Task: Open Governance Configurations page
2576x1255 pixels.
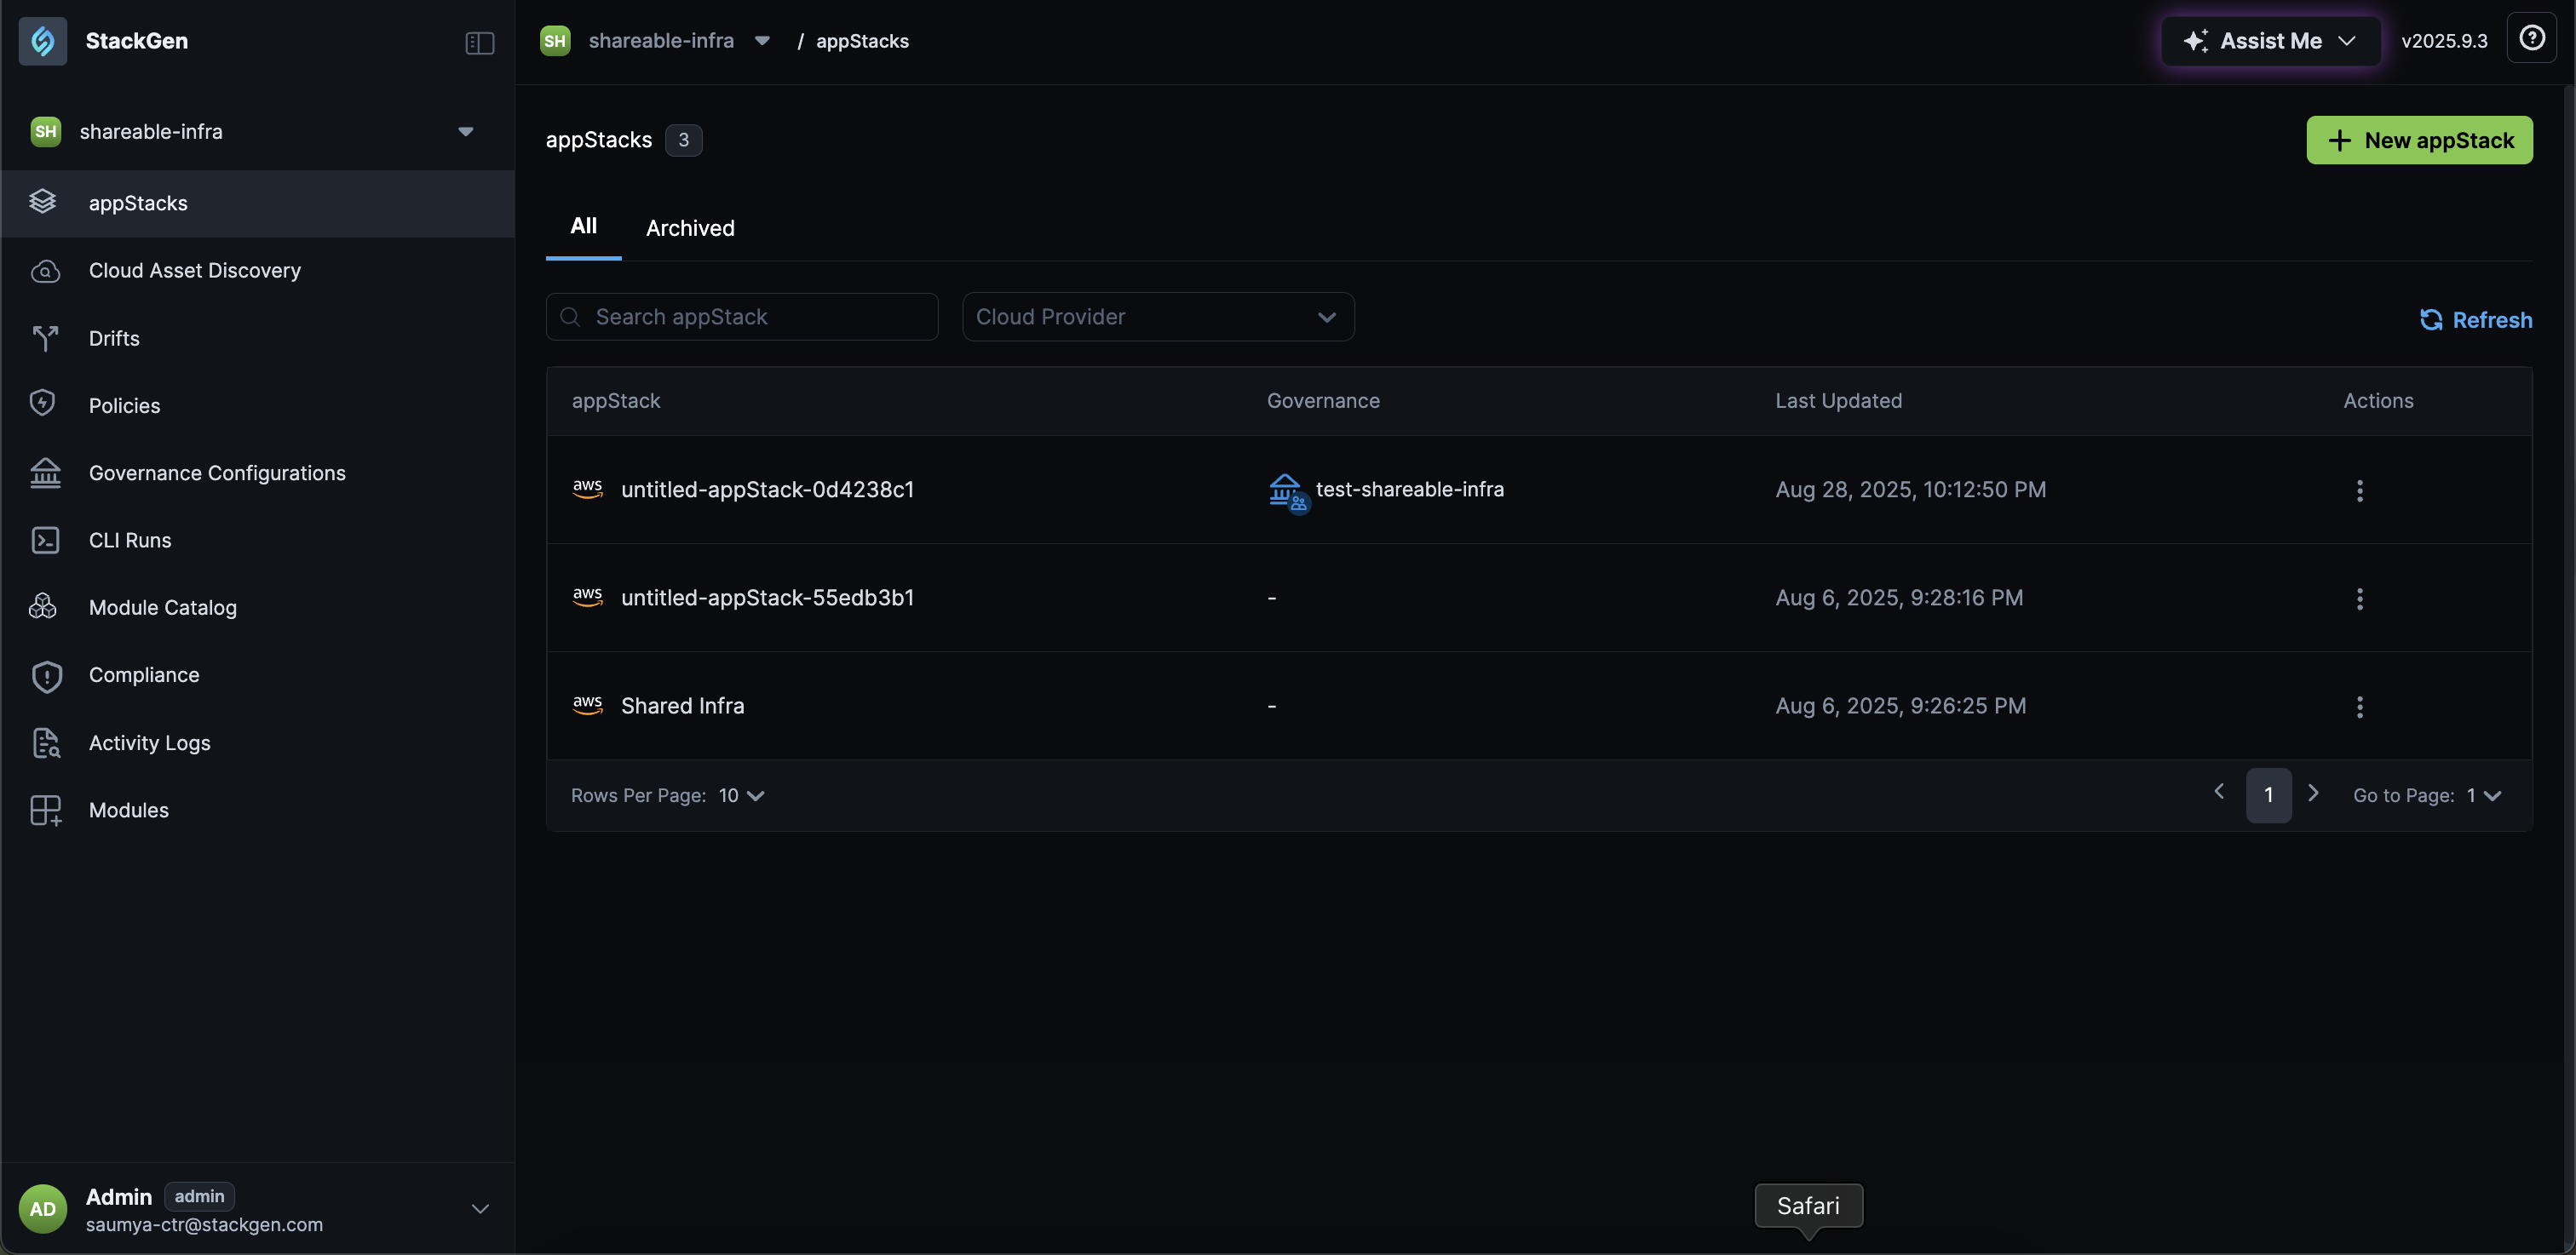Action: tap(258, 473)
